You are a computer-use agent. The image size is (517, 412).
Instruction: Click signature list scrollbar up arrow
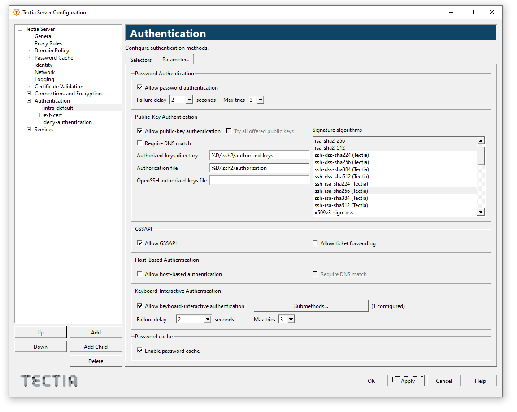point(481,141)
